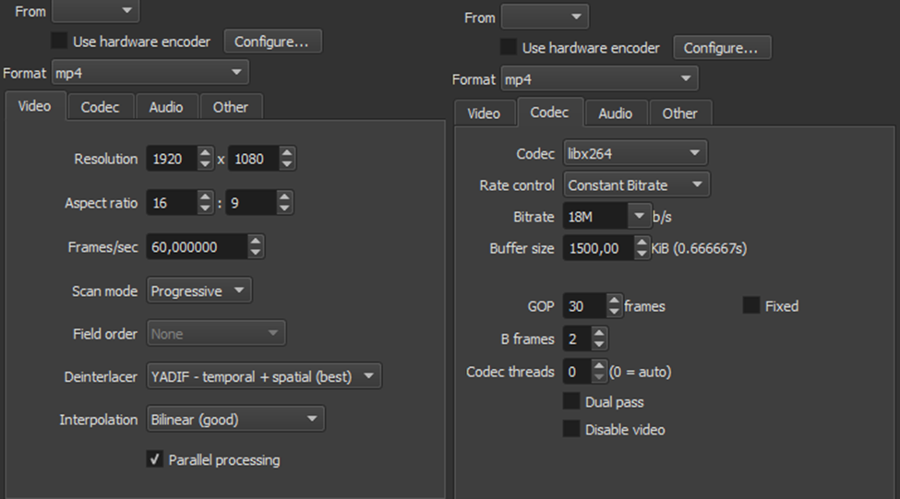Viewport: 900px width, 499px height.
Task: Expand the Rate control Constant Bitrate dropdown
Action: 636,184
